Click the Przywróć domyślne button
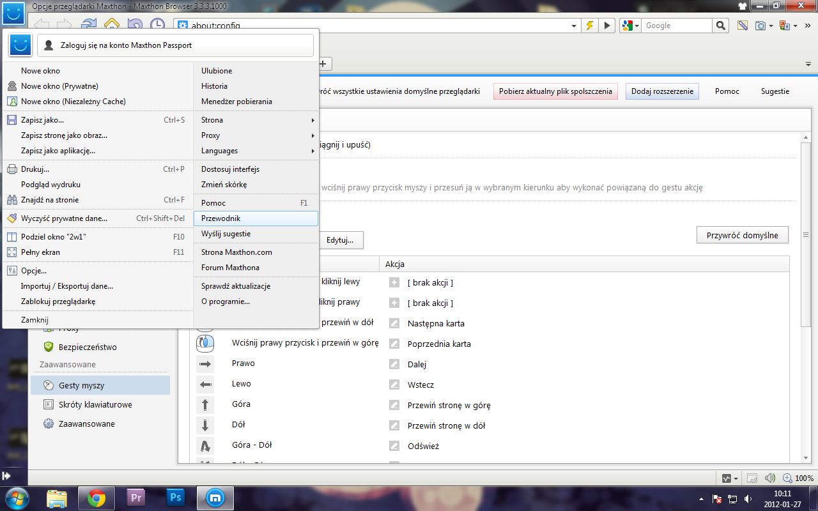Image resolution: width=818 pixels, height=511 pixels. pos(742,235)
